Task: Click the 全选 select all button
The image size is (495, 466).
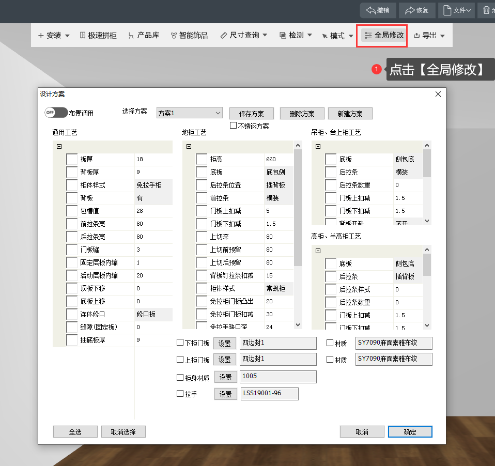Action: click(x=75, y=432)
